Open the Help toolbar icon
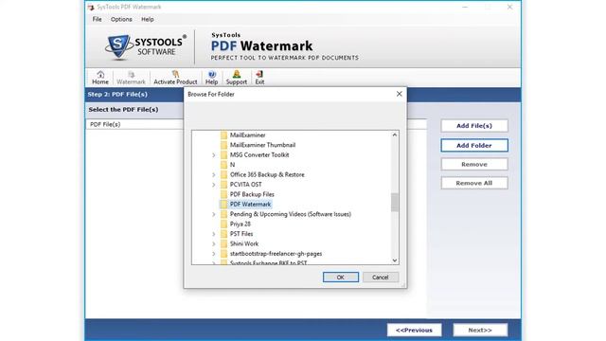The image size is (606, 341). [211, 78]
